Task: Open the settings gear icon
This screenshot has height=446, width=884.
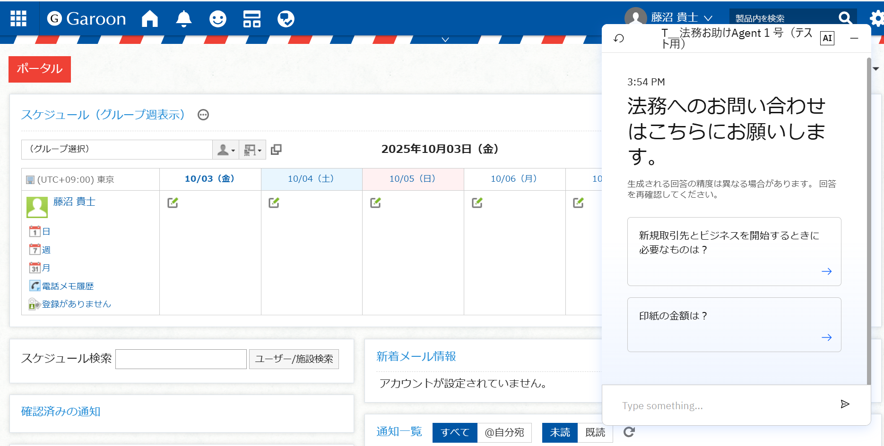Action: point(877,18)
